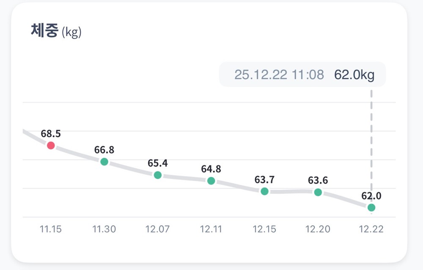Tap the 12.07 date label
The image size is (423, 270).
(x=157, y=229)
